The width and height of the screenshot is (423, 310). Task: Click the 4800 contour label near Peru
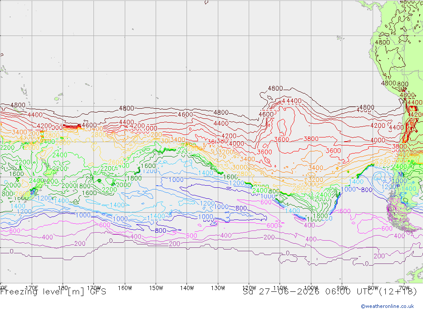(382, 42)
